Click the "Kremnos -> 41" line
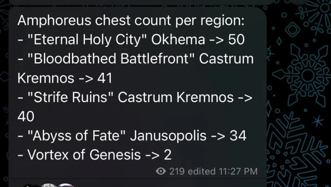This screenshot has width=331, height=187. pyautogui.click(x=65, y=78)
